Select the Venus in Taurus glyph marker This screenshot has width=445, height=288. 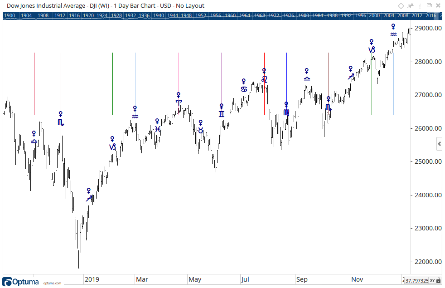201,127
